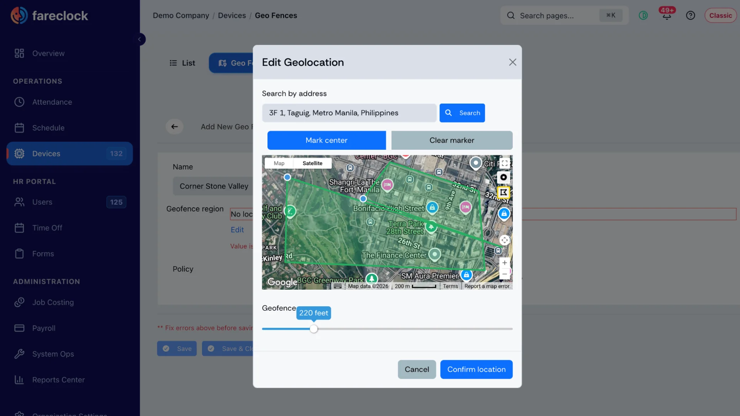Open the help question mark icon
Viewport: 740px width, 416px height.
point(690,15)
